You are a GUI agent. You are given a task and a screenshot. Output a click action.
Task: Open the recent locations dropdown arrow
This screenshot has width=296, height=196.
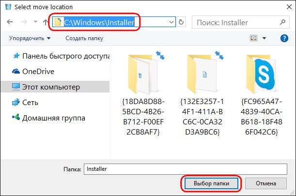[x=34, y=23]
